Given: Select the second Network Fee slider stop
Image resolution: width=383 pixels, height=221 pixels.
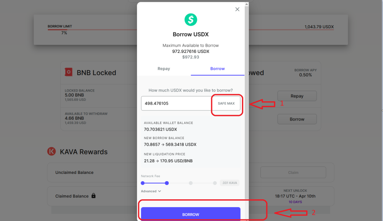Looking at the screenshot, I should tap(167, 183).
